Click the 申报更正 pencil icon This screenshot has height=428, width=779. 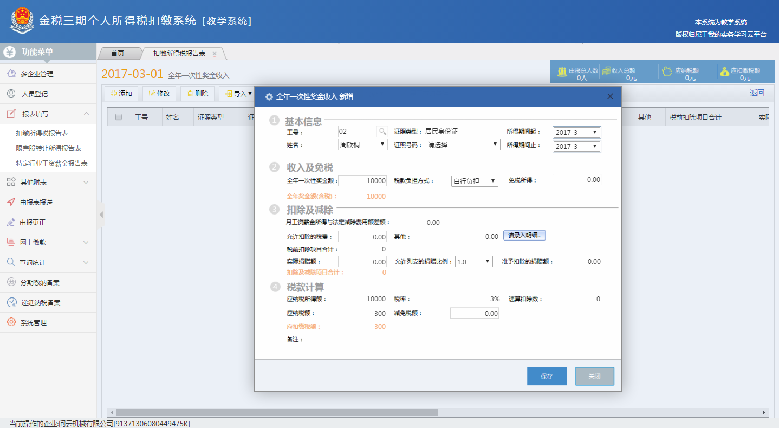(11, 222)
